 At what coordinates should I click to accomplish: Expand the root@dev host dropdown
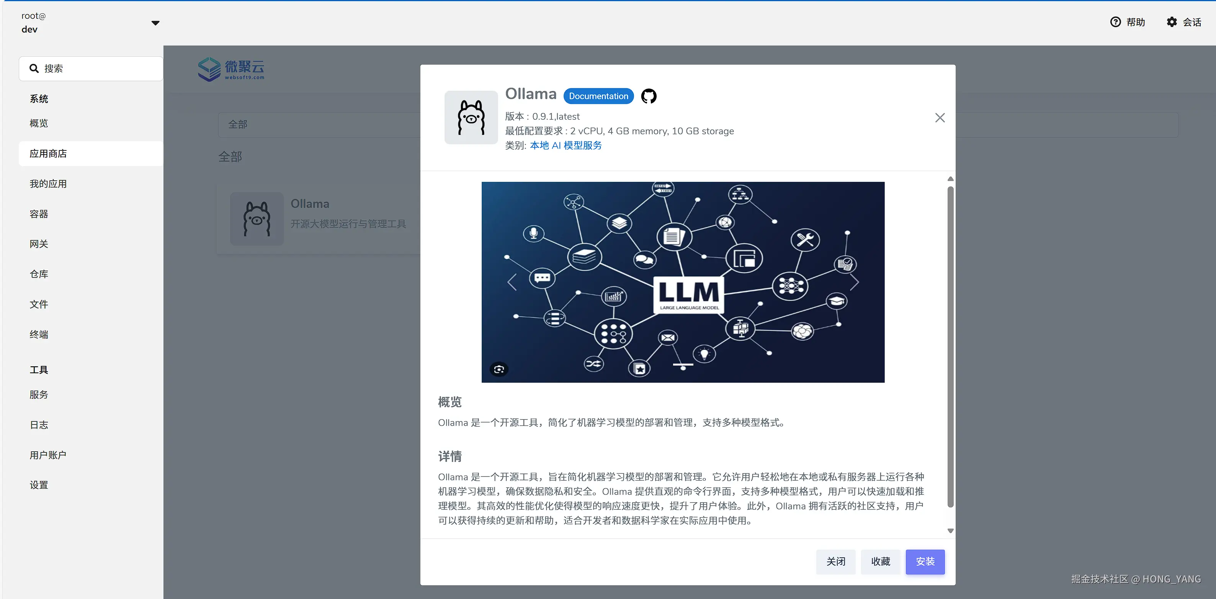click(x=155, y=23)
